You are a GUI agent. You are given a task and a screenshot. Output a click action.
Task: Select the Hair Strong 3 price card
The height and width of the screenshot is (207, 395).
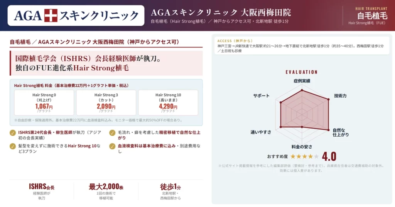coord(106,103)
